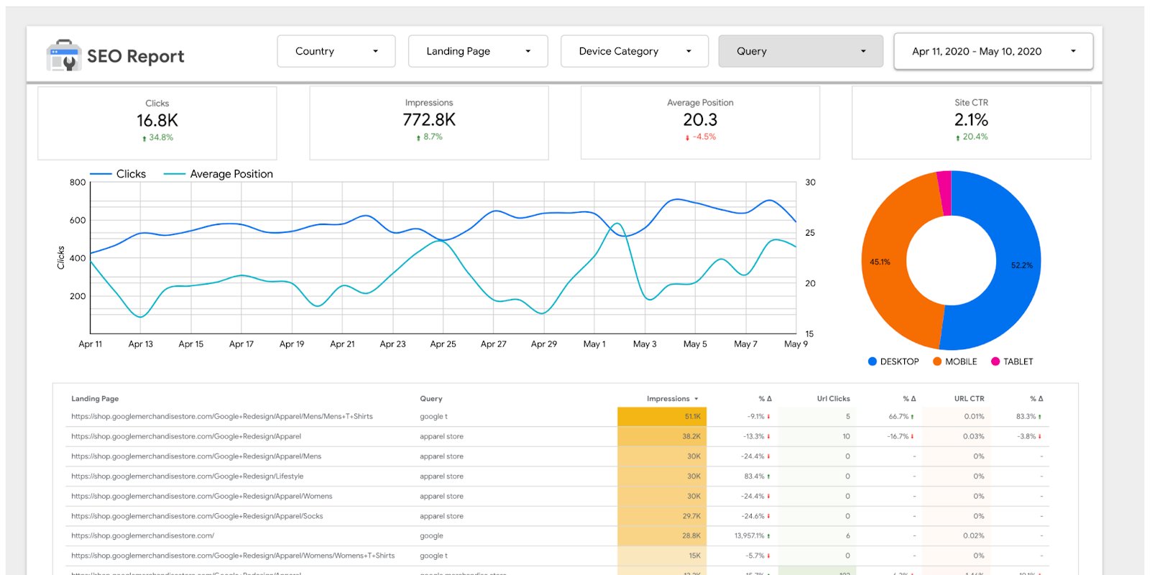This screenshot has width=1150, height=575.
Task: Click the DESKTOP legend dot
Action: pos(873,362)
